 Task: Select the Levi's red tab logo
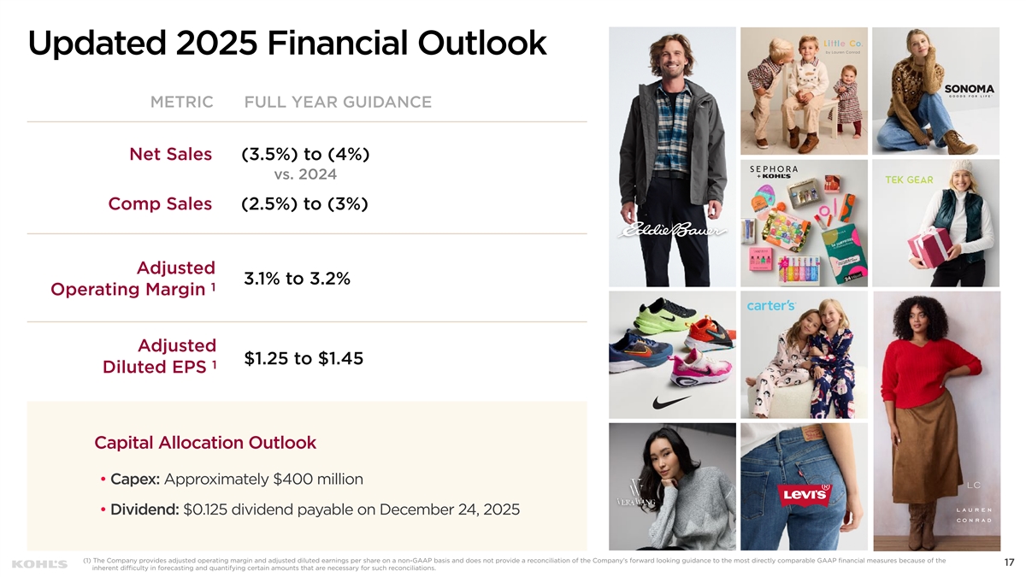pos(801,494)
